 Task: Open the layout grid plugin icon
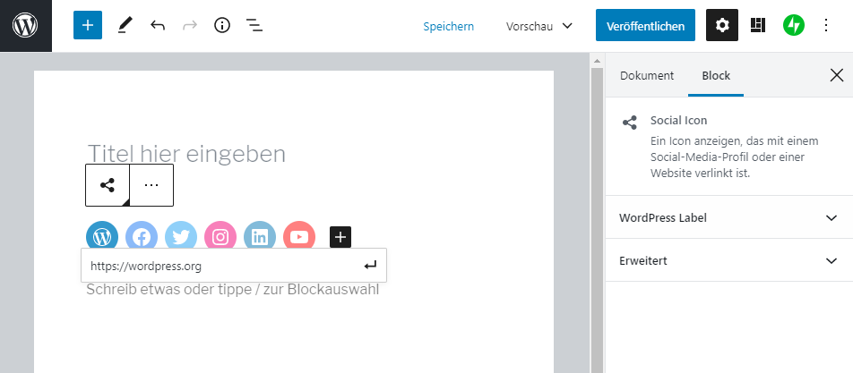758,25
